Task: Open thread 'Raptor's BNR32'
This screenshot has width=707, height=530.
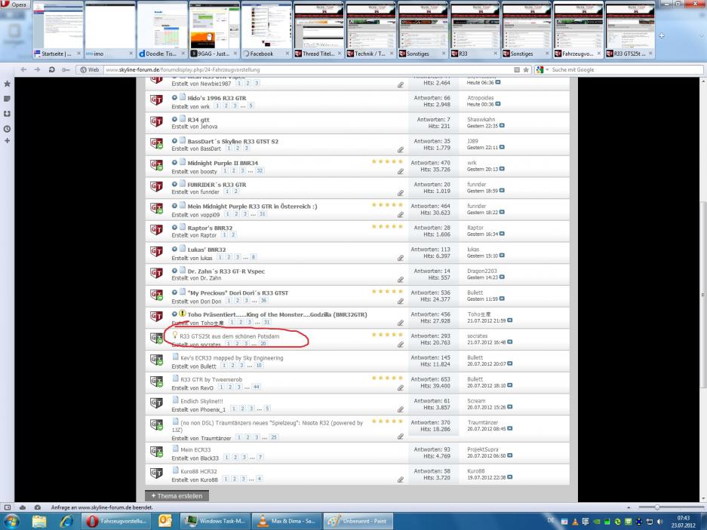Action: pos(209,227)
